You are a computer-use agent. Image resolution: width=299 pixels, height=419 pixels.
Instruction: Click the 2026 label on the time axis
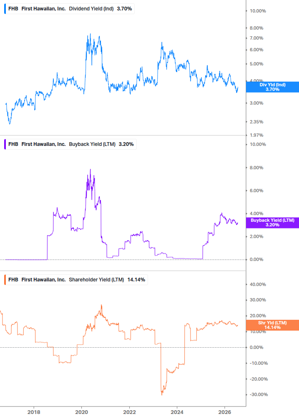point(225,412)
